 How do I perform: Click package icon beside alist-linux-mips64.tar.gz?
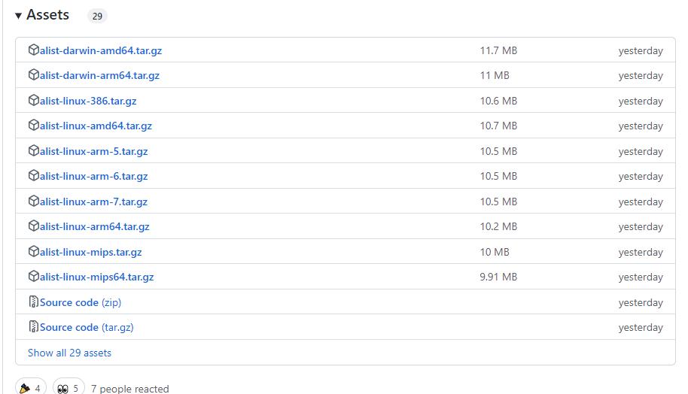click(x=33, y=277)
